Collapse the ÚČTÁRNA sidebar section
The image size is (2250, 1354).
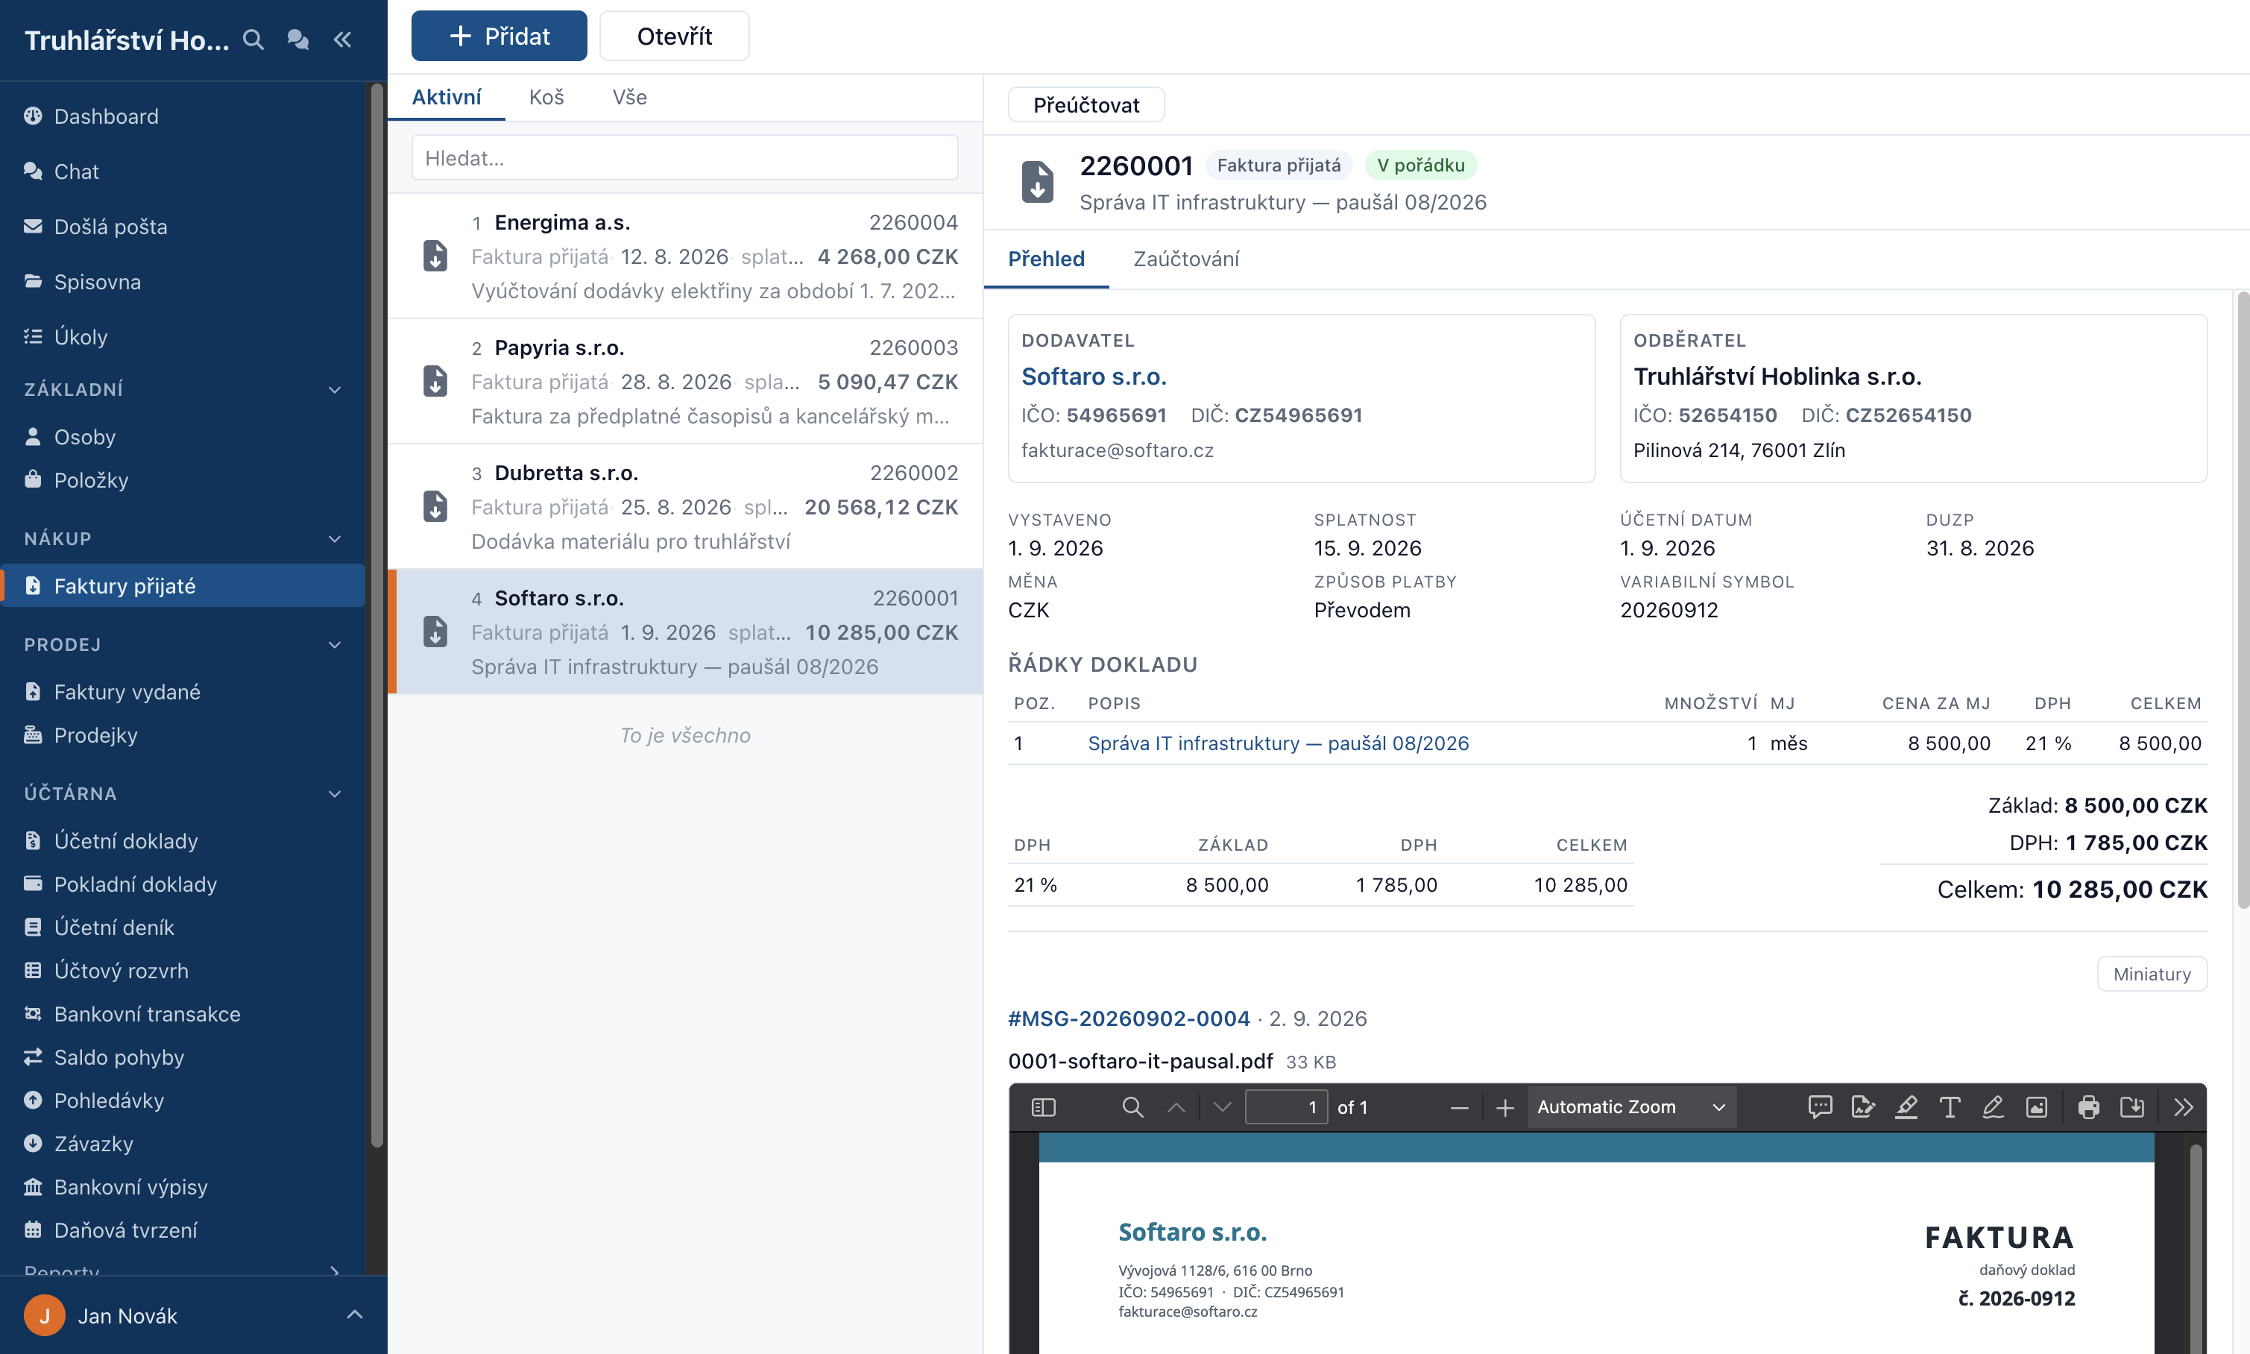[x=335, y=793]
